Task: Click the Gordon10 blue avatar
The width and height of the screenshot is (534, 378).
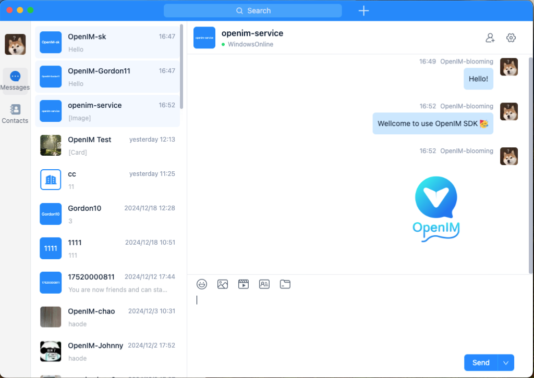Action: click(x=51, y=214)
